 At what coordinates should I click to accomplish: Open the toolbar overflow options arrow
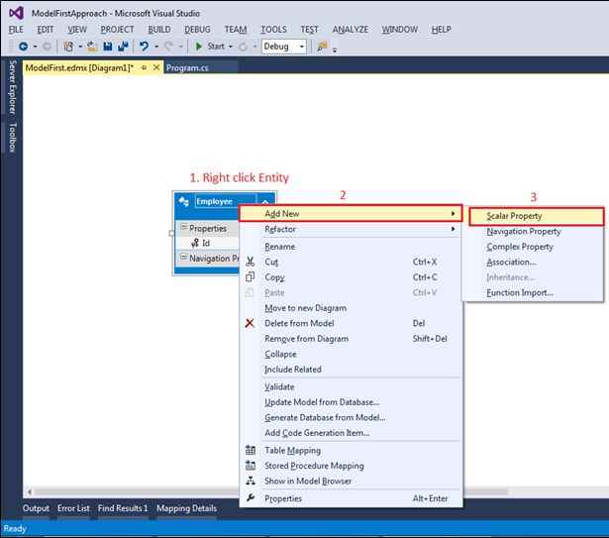pos(335,50)
